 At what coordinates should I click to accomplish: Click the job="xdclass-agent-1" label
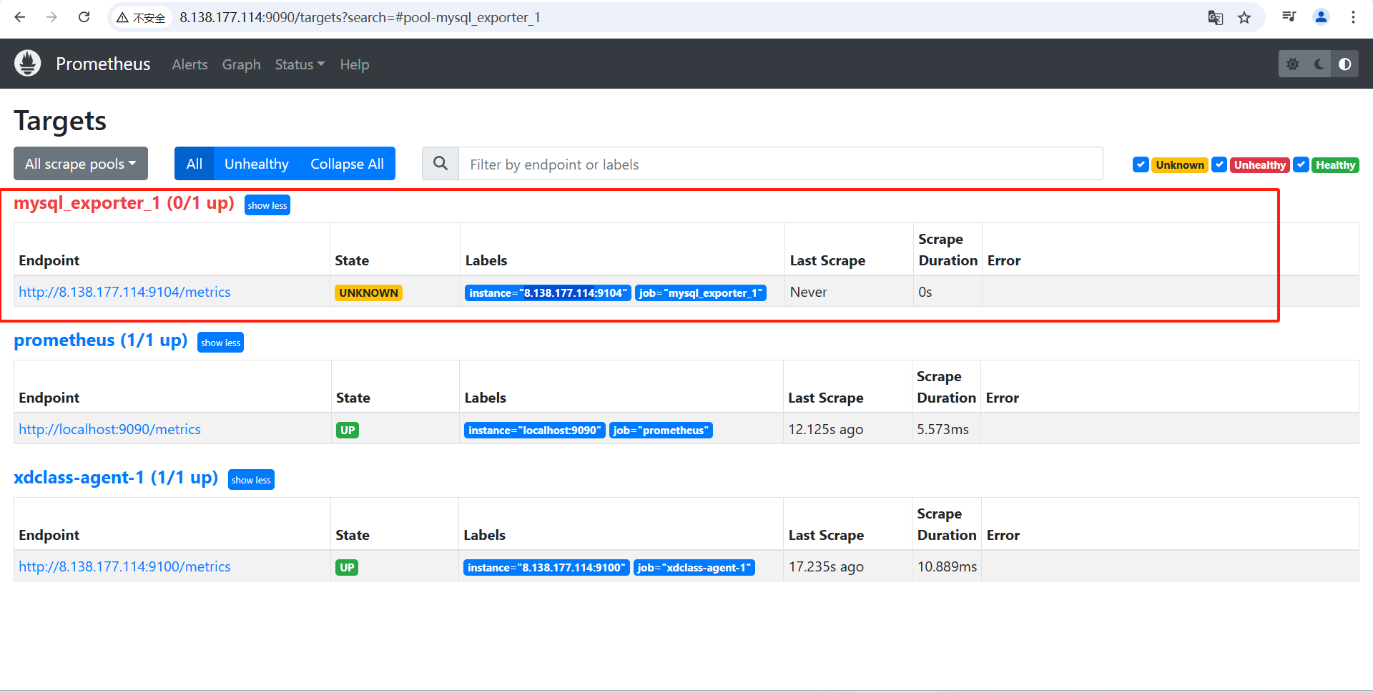694,567
